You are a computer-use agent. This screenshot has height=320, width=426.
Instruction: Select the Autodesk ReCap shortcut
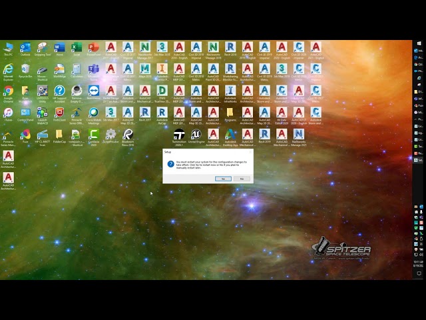(162, 116)
